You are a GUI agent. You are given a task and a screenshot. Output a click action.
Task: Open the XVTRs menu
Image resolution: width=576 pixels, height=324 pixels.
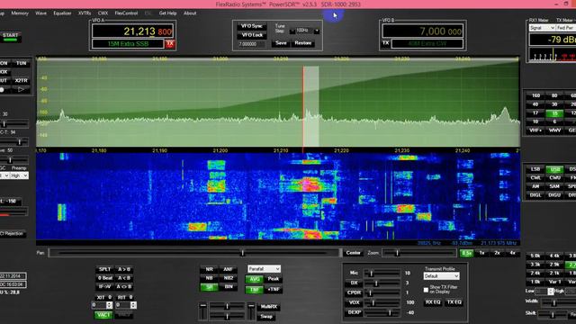tap(85, 13)
